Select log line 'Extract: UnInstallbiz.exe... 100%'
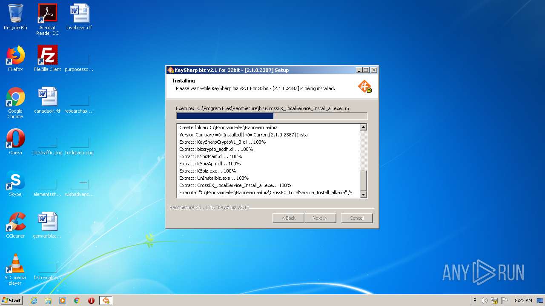Viewport: 545px width, 306px height. coord(214,178)
